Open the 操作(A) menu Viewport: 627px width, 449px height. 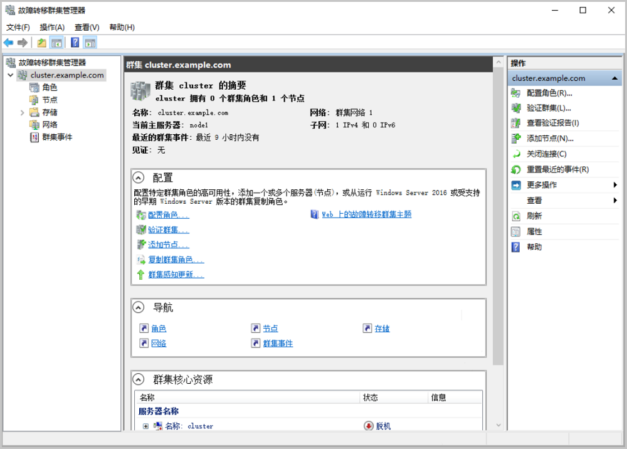[52, 27]
